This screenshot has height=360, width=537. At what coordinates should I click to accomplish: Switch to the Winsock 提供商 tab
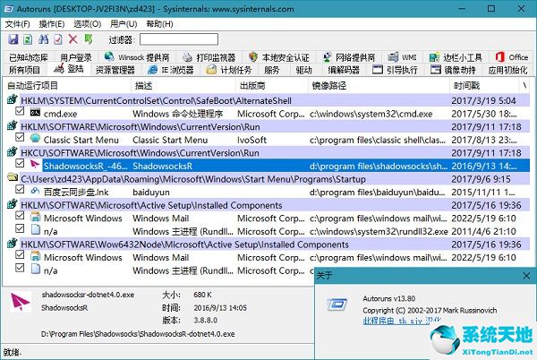(x=137, y=57)
